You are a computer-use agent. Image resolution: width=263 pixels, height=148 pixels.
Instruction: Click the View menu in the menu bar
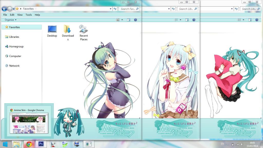[20, 15]
